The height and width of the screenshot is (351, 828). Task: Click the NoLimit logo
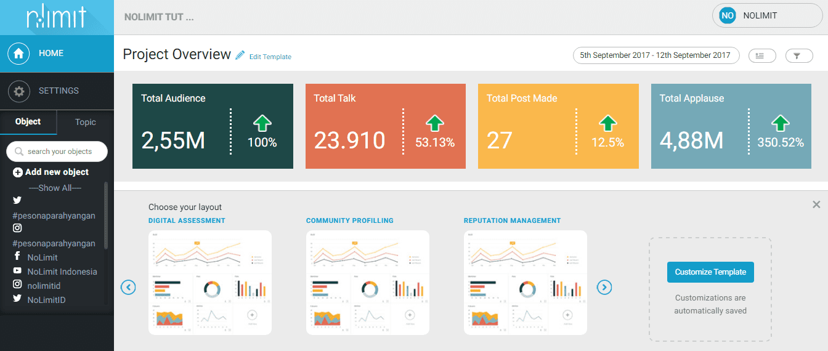[x=56, y=18]
